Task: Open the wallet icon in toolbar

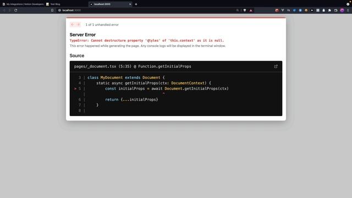Action: [336, 10]
